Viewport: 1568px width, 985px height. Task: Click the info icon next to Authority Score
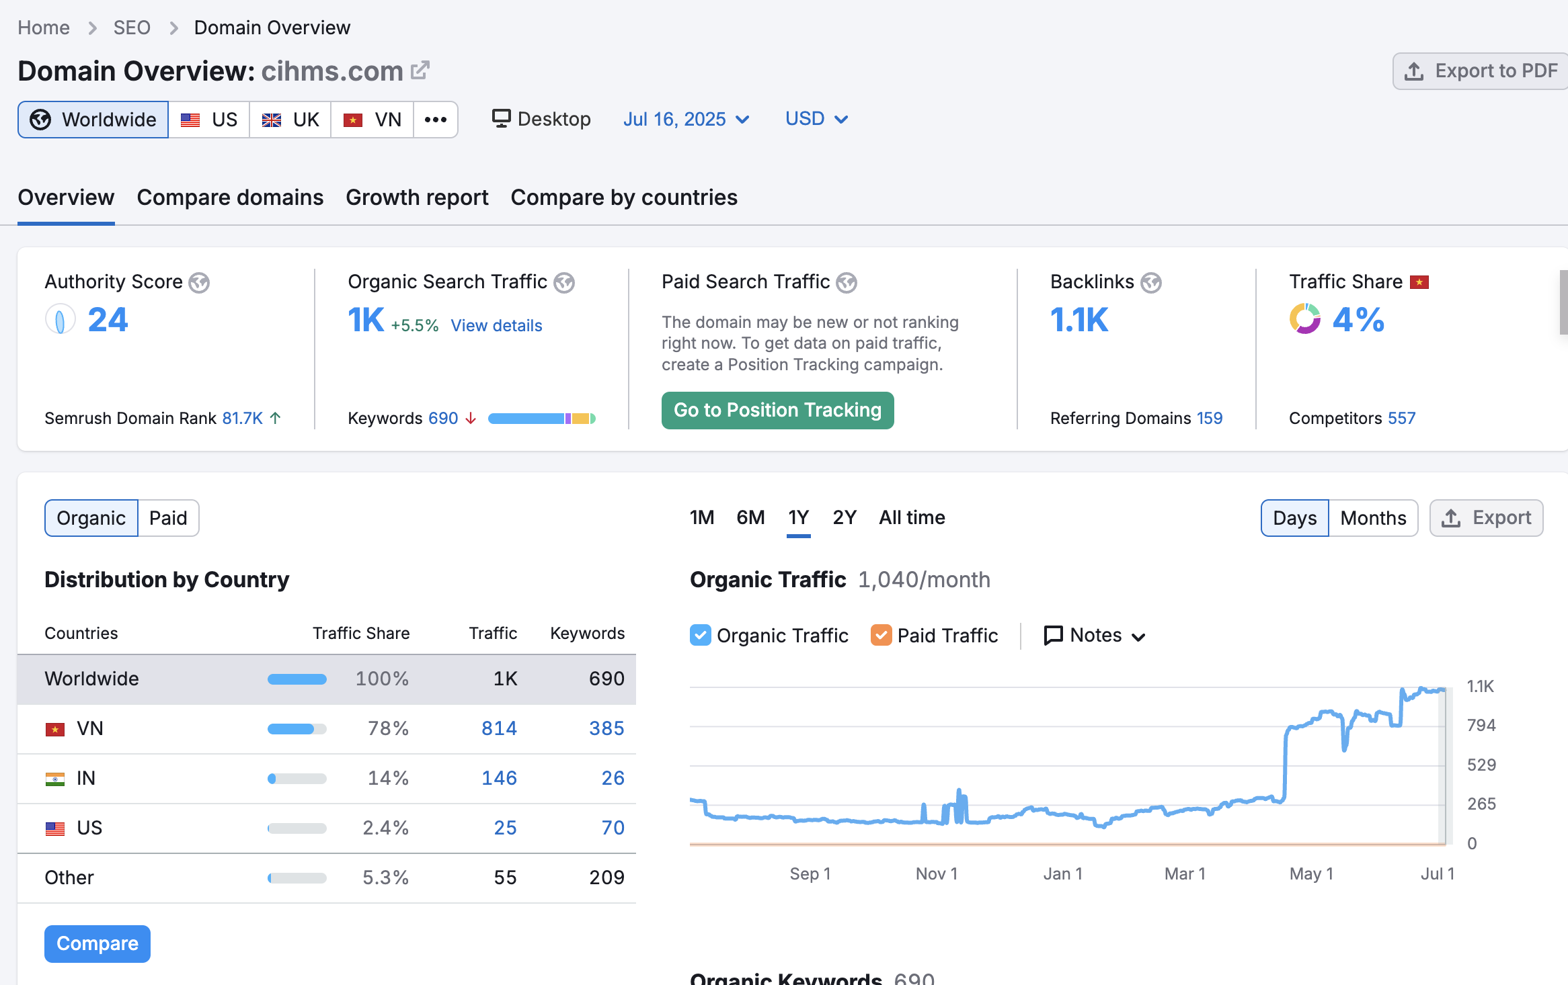pyautogui.click(x=200, y=283)
